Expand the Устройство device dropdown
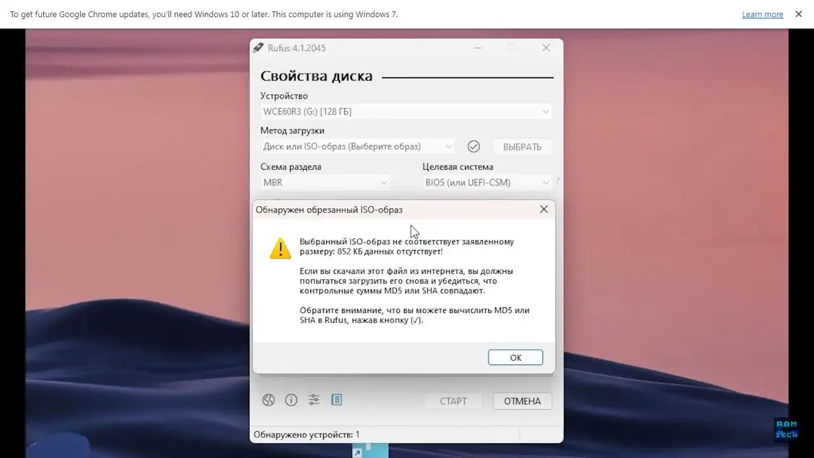The height and width of the screenshot is (458, 814). 406,111
